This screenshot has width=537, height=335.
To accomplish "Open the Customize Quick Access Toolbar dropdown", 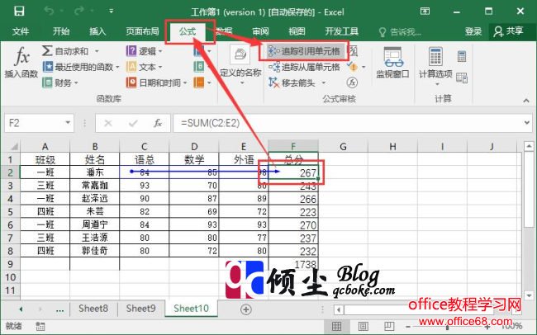I will 111,12.
